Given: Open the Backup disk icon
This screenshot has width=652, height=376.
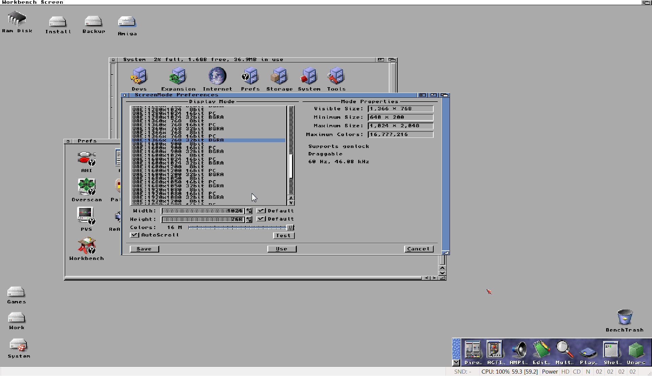Looking at the screenshot, I should click(x=93, y=24).
